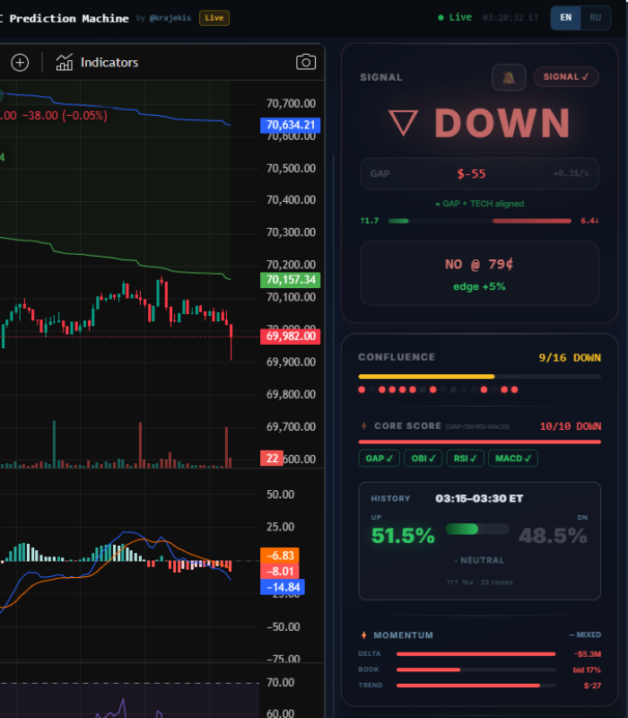Click the red 22 countdown label
The width and height of the screenshot is (628, 718).
[272, 459]
